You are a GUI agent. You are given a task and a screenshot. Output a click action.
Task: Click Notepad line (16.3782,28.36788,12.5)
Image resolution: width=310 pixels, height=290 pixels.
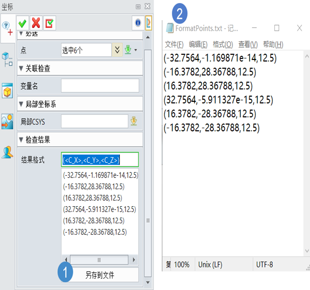(x=208, y=86)
